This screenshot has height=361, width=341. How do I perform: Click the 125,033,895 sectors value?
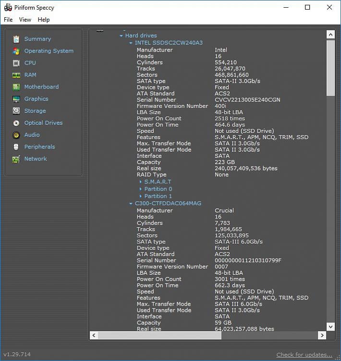click(x=231, y=235)
